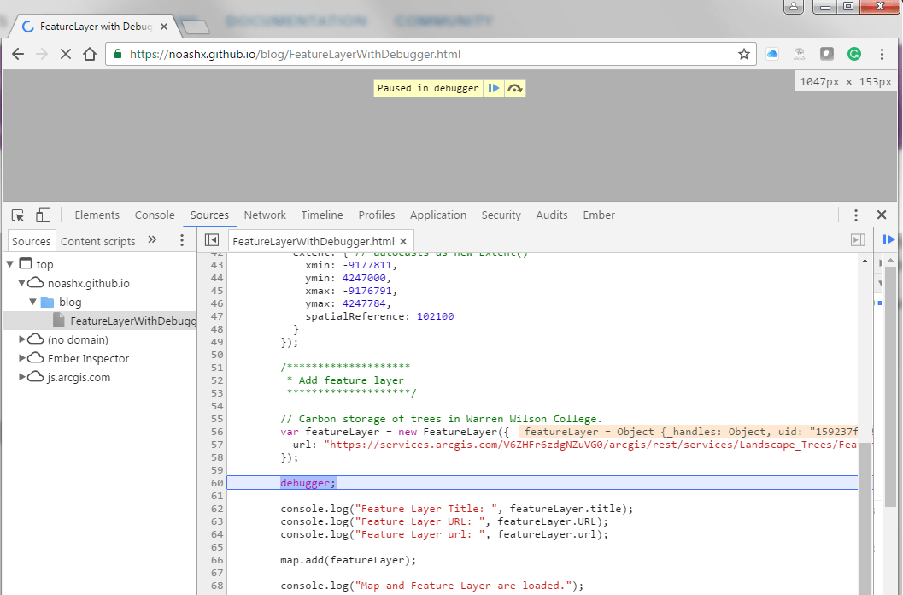The image size is (903, 595).
Task: Select the Content scripts tab
Action: (x=98, y=241)
